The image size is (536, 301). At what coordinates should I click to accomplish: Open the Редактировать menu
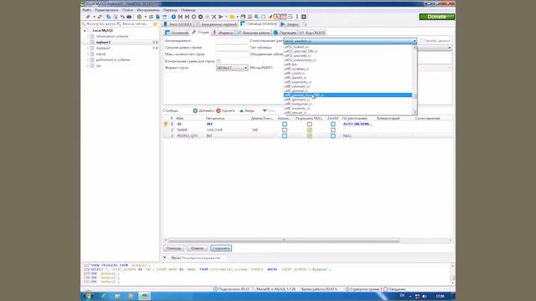tap(106, 10)
